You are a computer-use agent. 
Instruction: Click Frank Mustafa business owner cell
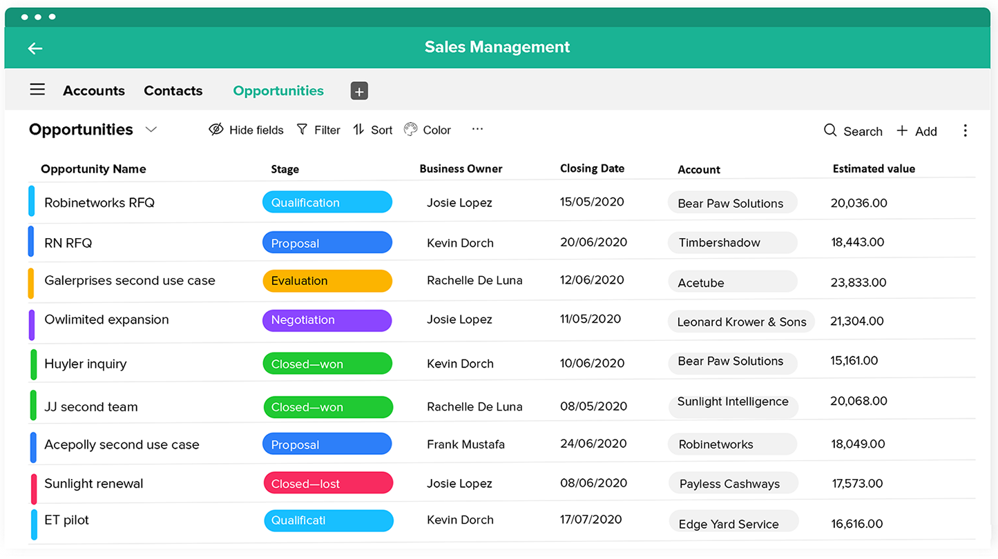coord(466,444)
